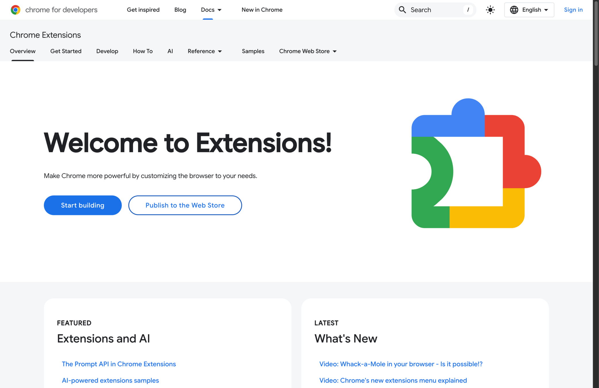Click the slash shortcut key badge
Image resolution: width=599 pixels, height=388 pixels.
[468, 10]
